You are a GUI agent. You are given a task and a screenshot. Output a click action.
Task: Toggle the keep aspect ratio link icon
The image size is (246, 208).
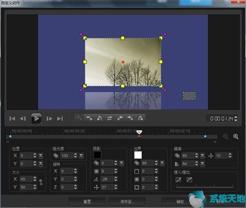(x=41, y=182)
